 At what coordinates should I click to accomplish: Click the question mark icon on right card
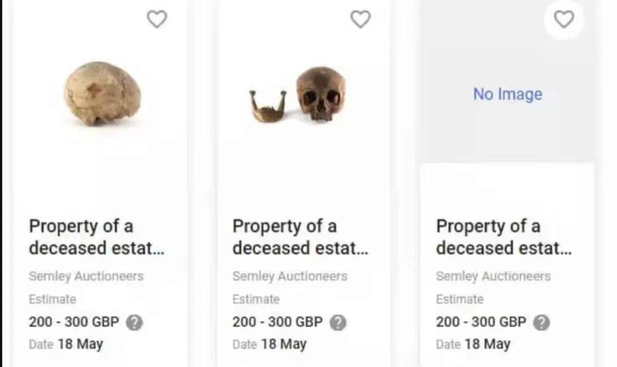point(541,323)
